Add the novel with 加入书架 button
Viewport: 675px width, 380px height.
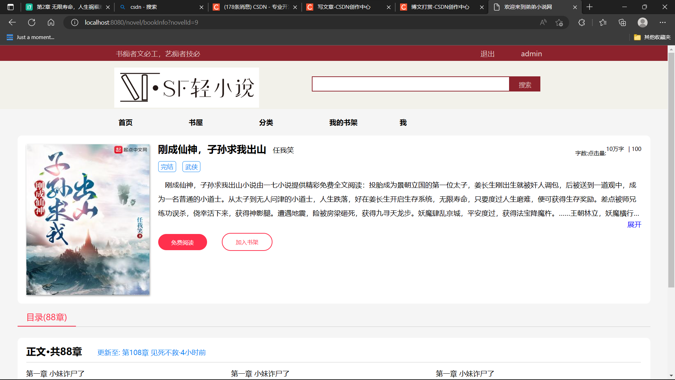[x=247, y=242]
